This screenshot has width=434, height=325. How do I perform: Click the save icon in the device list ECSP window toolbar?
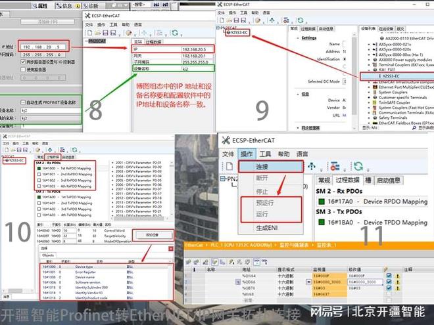(x=236, y=20)
